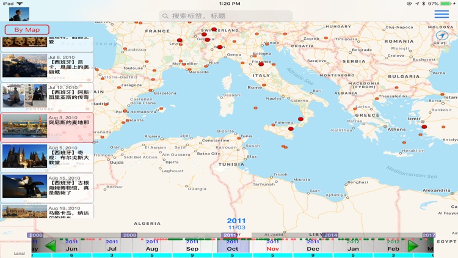Open the map Legal link
458x258 pixels.
click(x=20, y=253)
